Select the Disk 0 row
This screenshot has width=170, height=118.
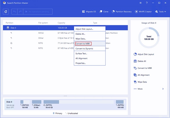coord(66,28)
